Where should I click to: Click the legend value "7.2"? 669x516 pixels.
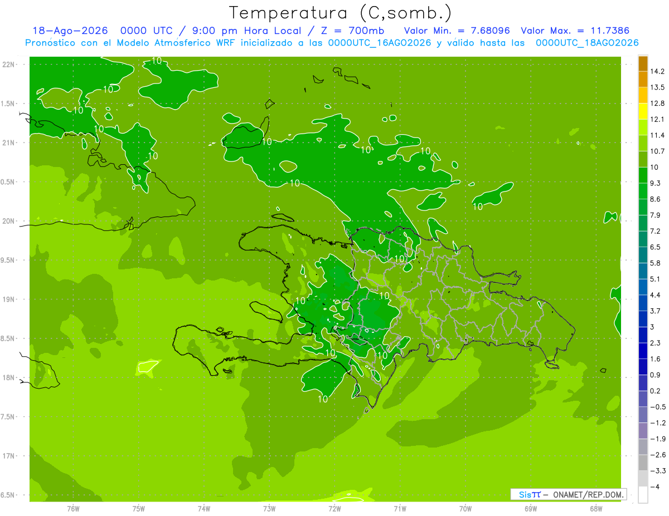coord(656,230)
